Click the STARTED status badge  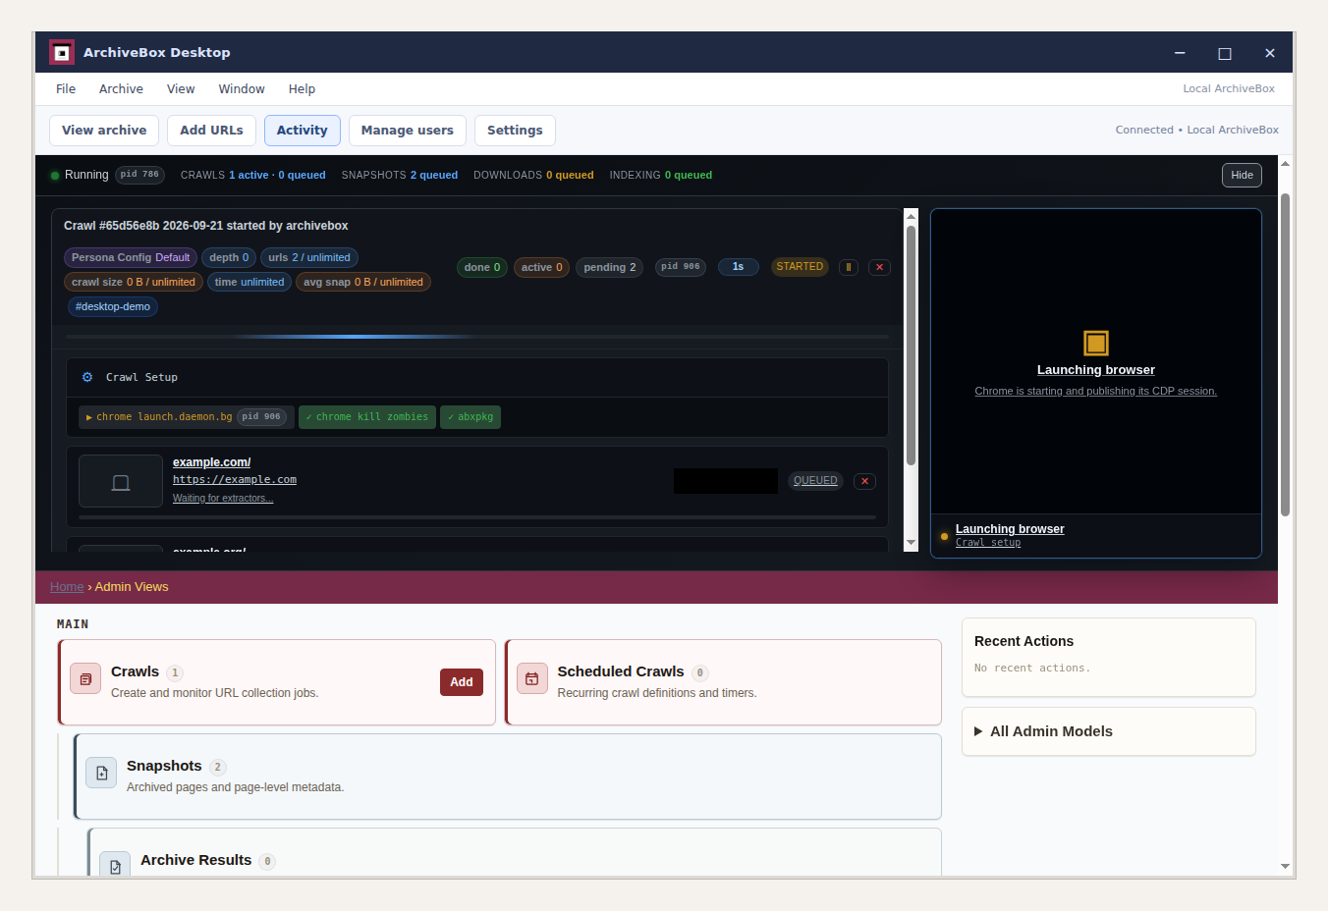coord(800,267)
